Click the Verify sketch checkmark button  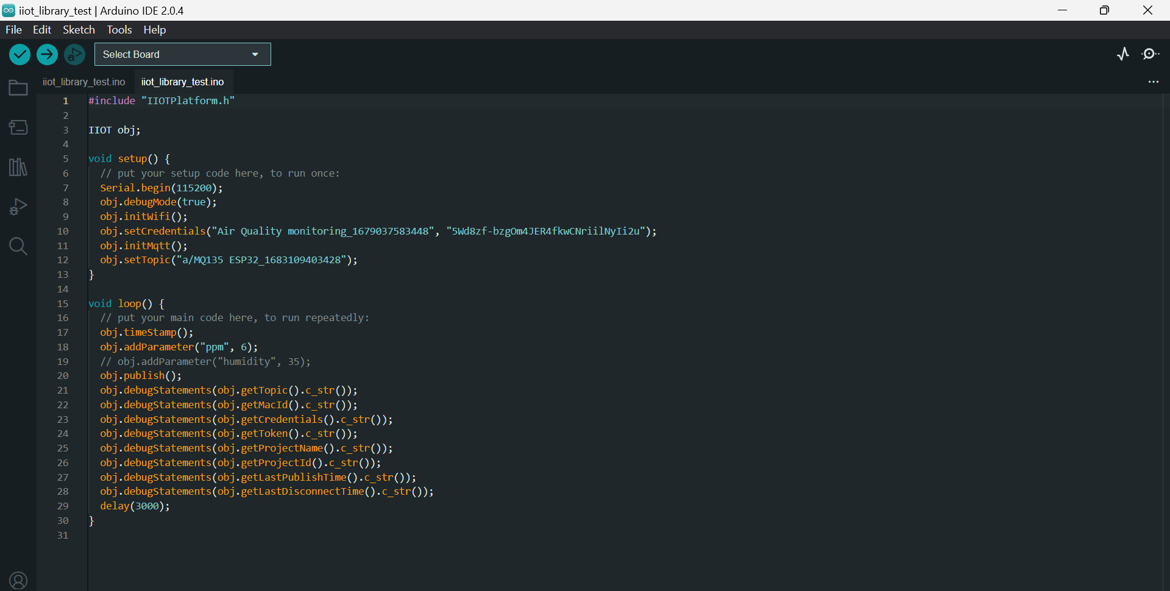click(x=19, y=55)
